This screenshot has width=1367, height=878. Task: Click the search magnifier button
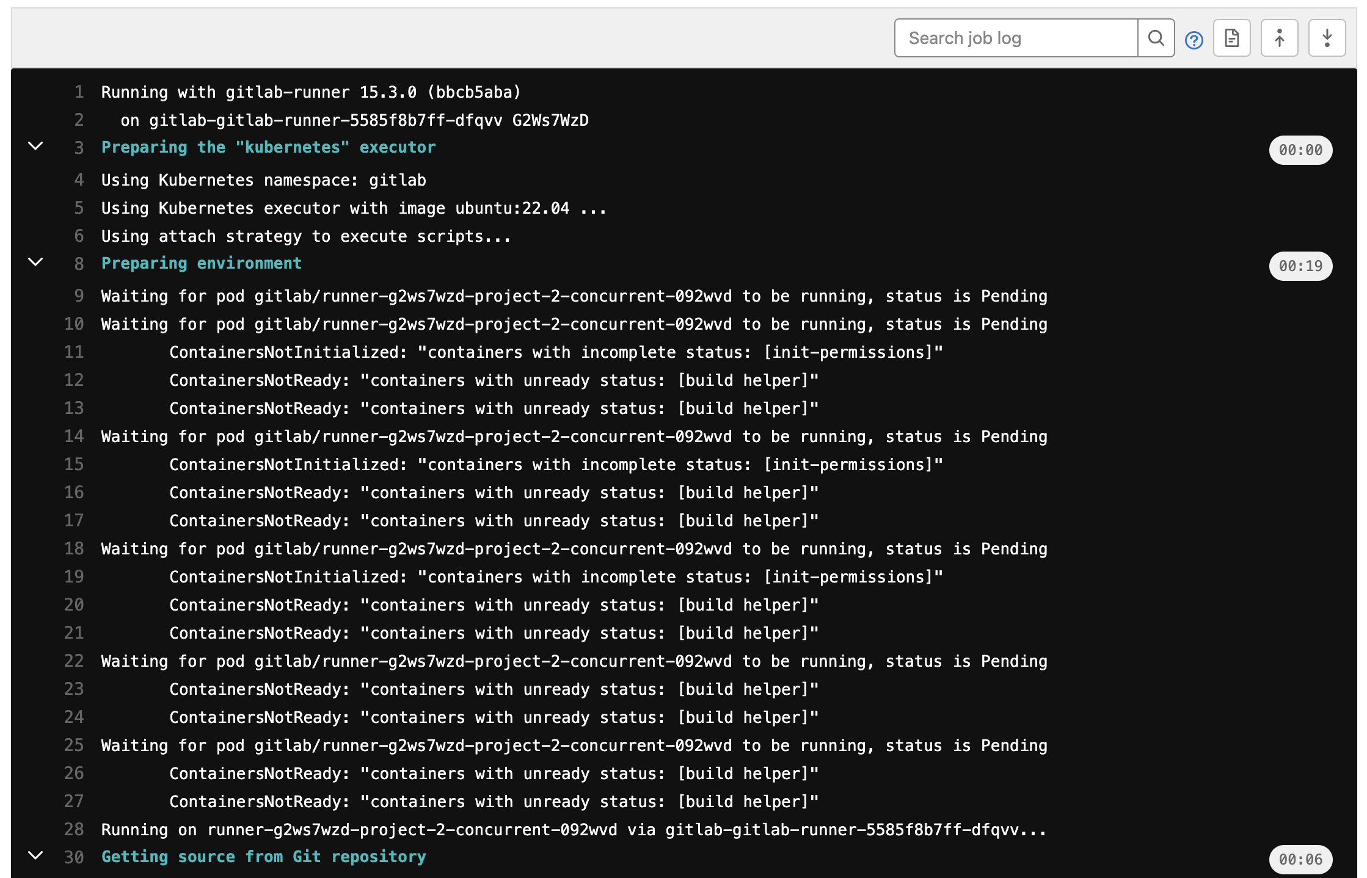tap(1156, 38)
